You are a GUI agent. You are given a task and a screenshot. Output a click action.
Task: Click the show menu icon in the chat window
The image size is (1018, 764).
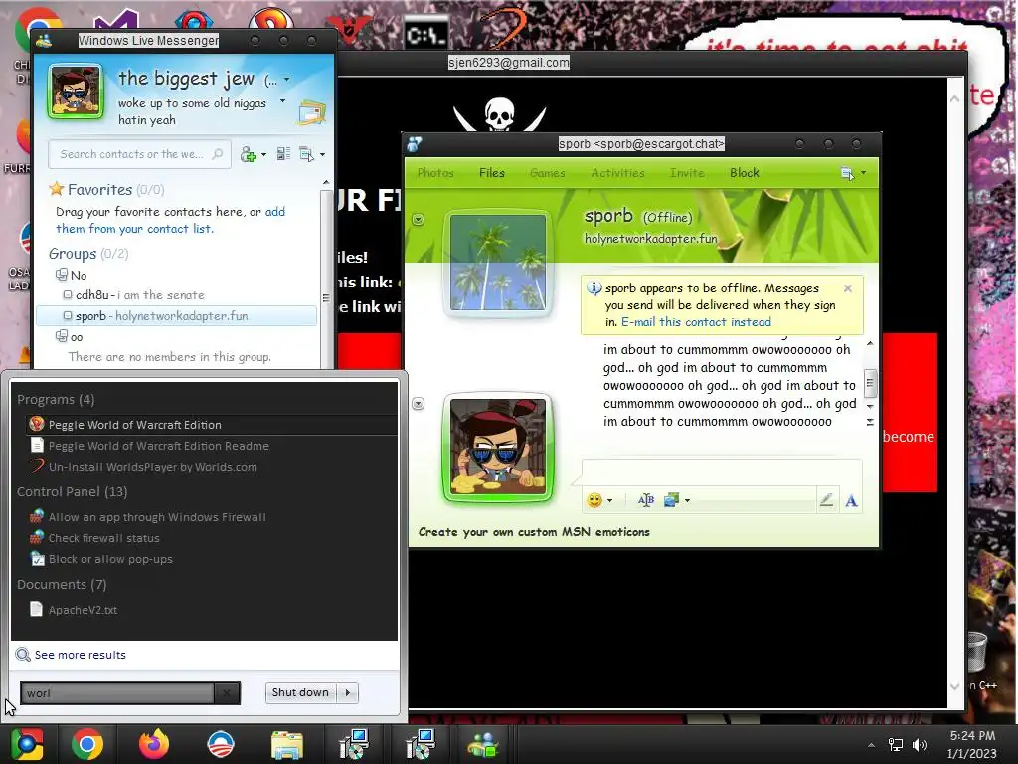click(847, 173)
